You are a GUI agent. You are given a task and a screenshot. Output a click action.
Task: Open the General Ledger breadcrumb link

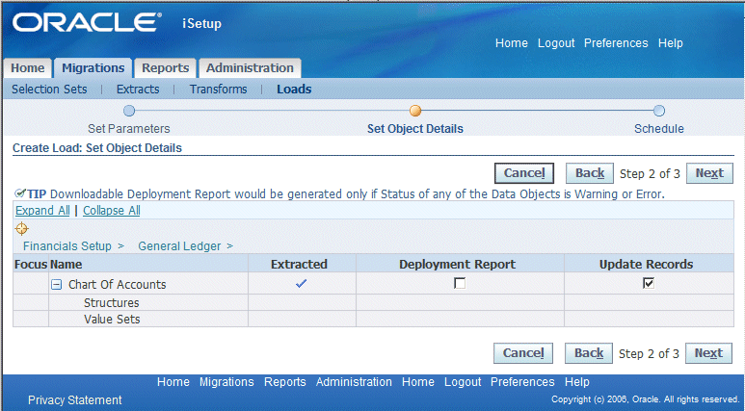click(x=179, y=245)
